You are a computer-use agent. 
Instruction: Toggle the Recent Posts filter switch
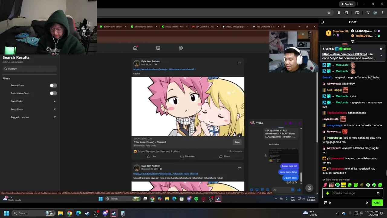click(53, 85)
